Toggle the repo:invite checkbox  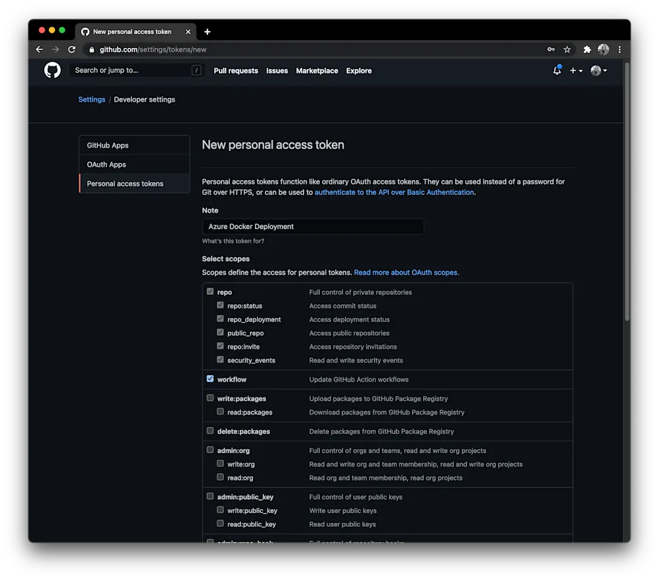(220, 346)
